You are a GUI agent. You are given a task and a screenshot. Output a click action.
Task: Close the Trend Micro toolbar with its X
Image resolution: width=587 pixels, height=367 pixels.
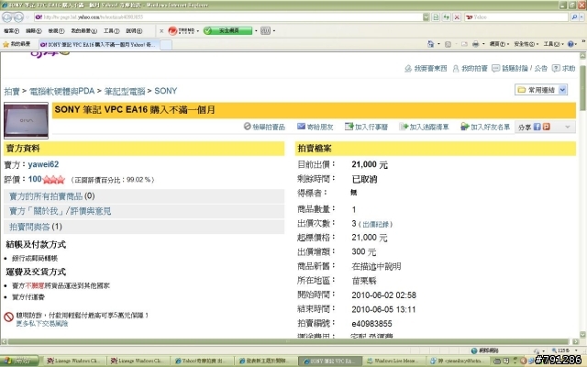pyautogui.click(x=161, y=31)
